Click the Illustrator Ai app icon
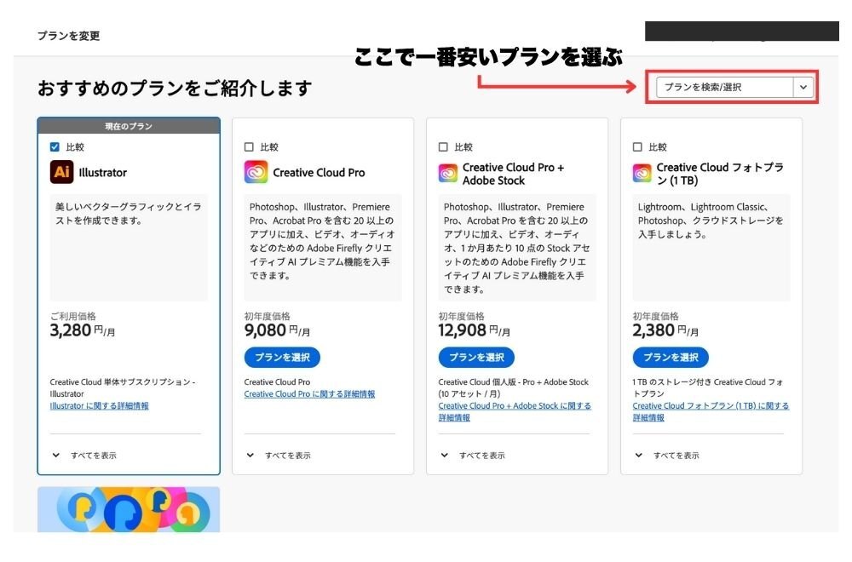This screenshot has width=852, height=562. [62, 172]
